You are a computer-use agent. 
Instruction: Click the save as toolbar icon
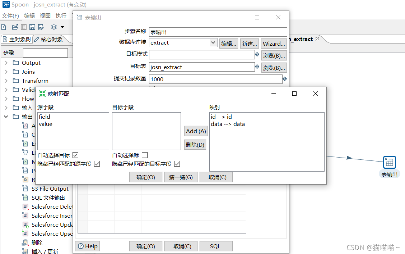(41, 27)
